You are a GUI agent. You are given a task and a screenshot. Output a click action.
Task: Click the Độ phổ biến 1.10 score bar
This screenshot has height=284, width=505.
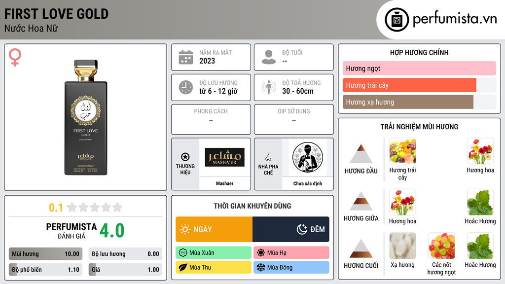click(45, 270)
